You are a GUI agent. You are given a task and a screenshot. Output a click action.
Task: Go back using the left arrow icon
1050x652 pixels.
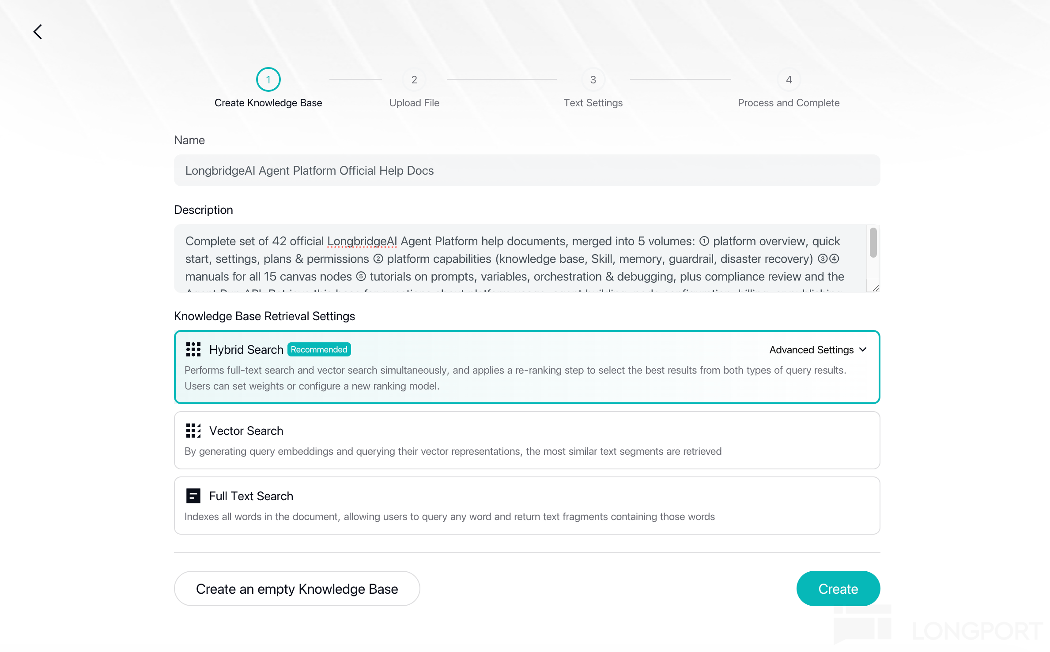pos(38,32)
